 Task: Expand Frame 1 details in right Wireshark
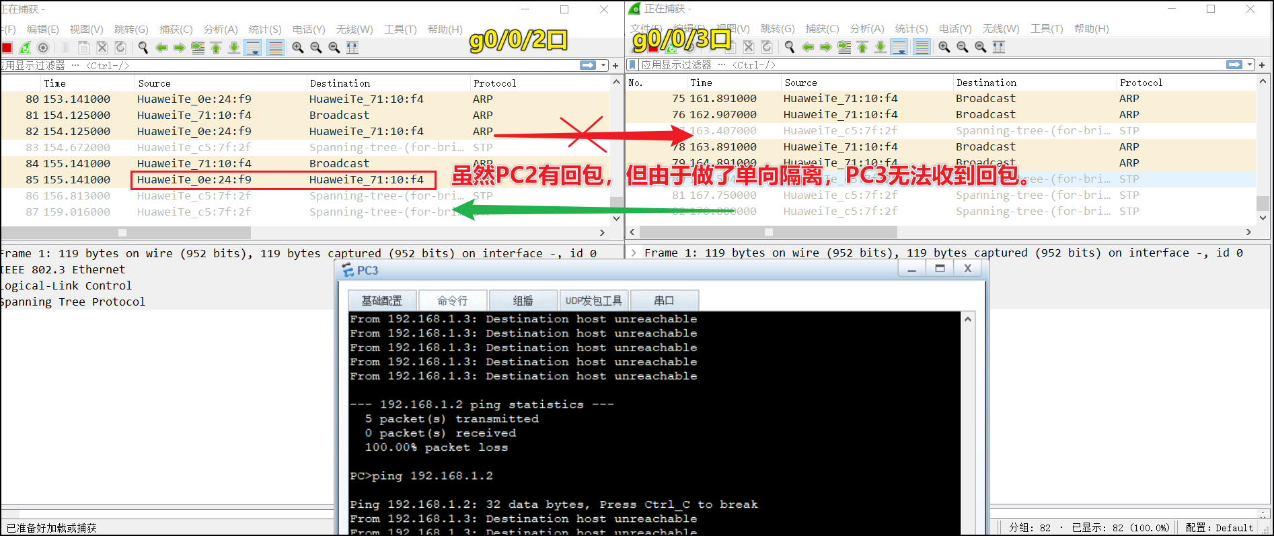634,253
